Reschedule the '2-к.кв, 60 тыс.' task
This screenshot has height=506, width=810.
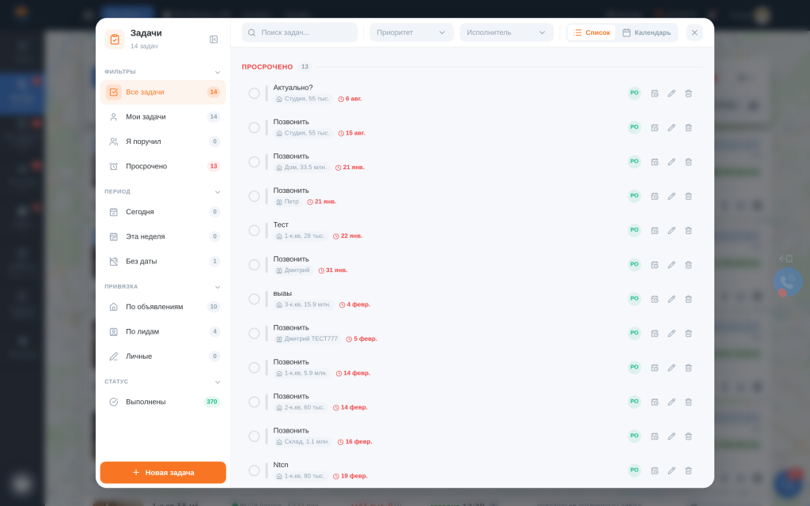[x=654, y=402]
